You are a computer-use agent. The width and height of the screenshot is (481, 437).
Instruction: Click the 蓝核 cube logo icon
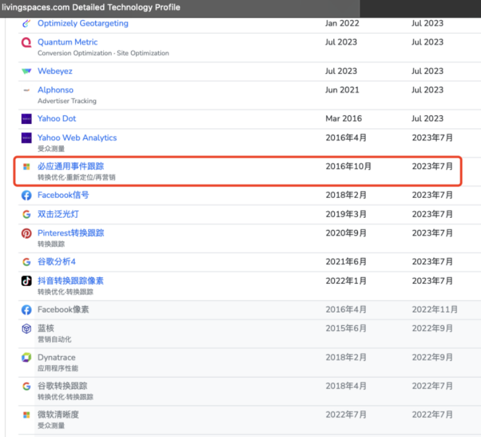click(26, 329)
